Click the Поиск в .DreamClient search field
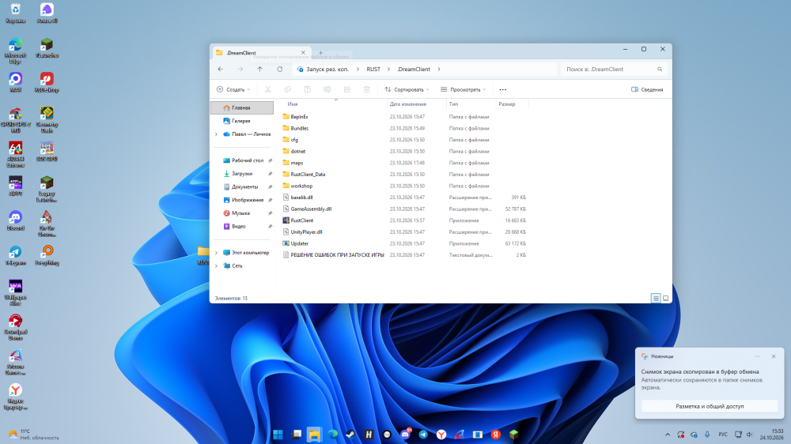 [x=608, y=69]
